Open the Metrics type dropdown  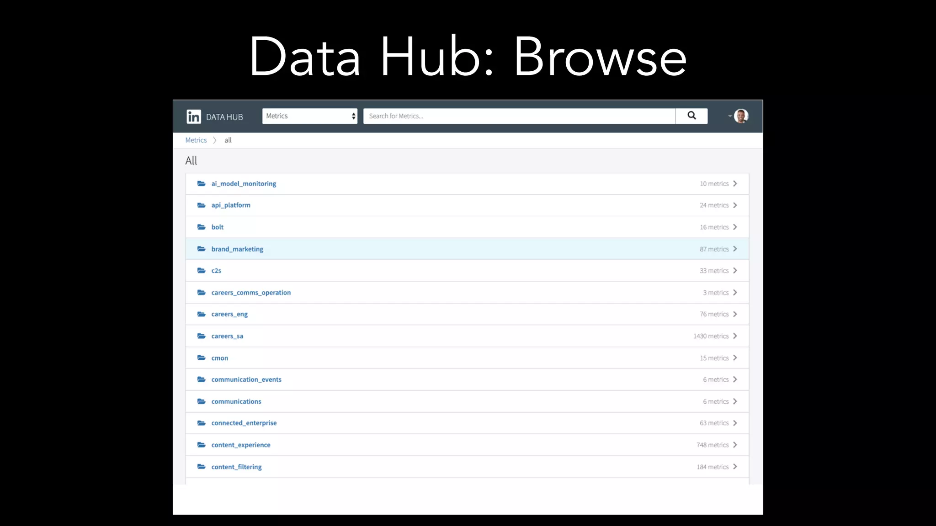click(310, 116)
